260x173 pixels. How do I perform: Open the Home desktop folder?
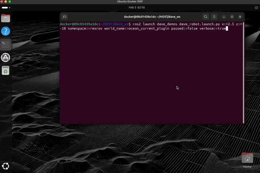pos(247,160)
